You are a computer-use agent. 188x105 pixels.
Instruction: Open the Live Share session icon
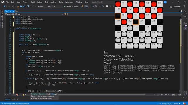pos(171,7)
